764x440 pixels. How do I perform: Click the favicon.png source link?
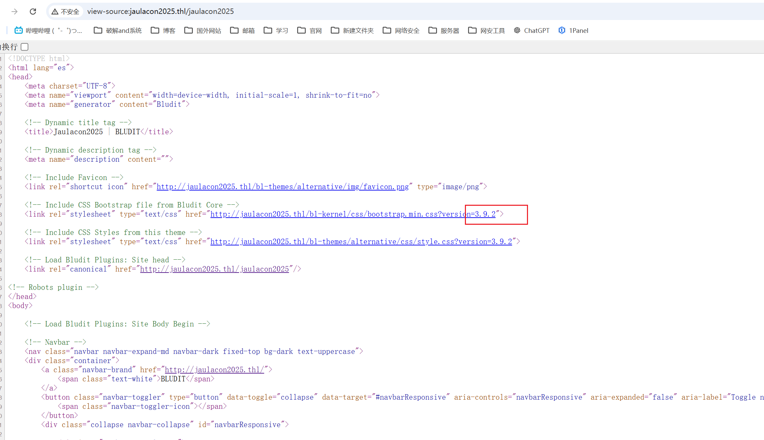coord(282,187)
